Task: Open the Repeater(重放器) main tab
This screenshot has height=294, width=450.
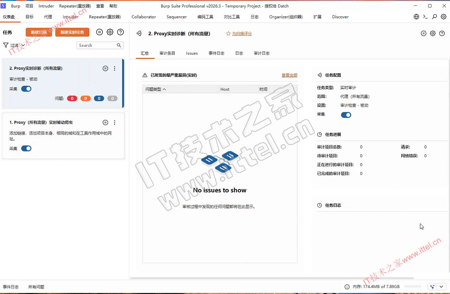Action: [105, 17]
